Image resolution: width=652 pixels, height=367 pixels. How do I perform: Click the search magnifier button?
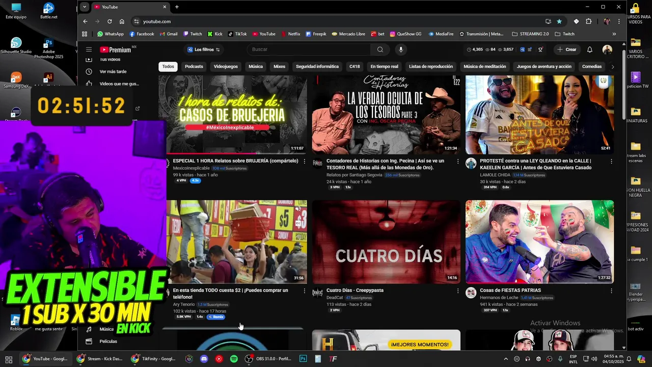pyautogui.click(x=380, y=49)
